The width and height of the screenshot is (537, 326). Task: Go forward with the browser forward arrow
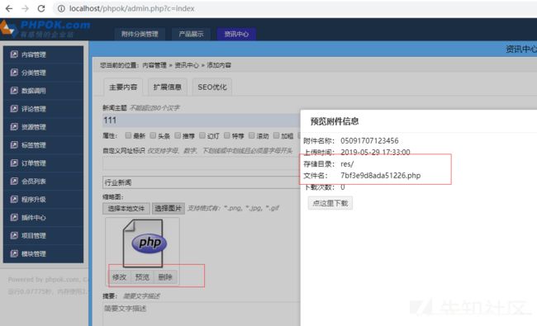[x=25, y=8]
